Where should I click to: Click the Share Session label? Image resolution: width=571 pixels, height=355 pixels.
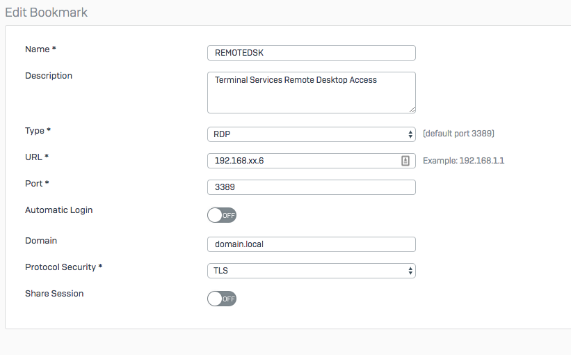click(54, 294)
